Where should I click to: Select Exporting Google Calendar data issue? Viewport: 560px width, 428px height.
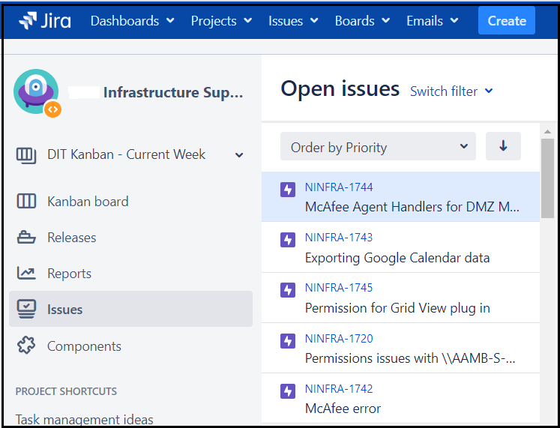[397, 258]
